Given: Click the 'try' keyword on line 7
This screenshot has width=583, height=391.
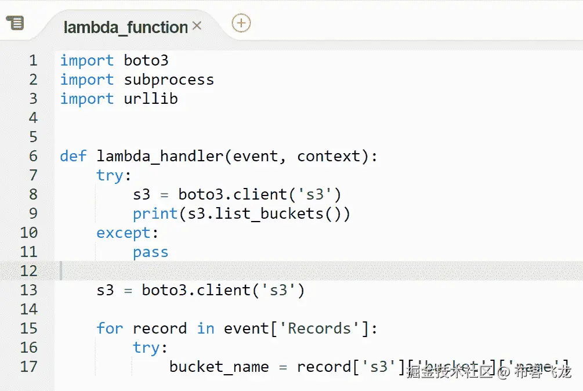Looking at the screenshot, I should tap(110, 175).
